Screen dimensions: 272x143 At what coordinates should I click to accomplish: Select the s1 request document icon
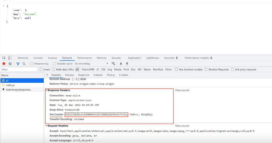3,81
